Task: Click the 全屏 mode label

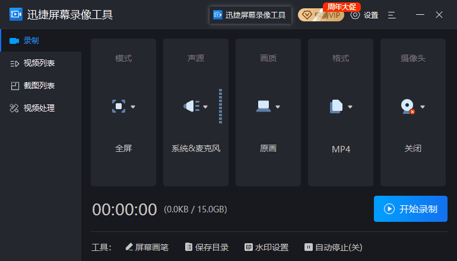Action: point(123,148)
